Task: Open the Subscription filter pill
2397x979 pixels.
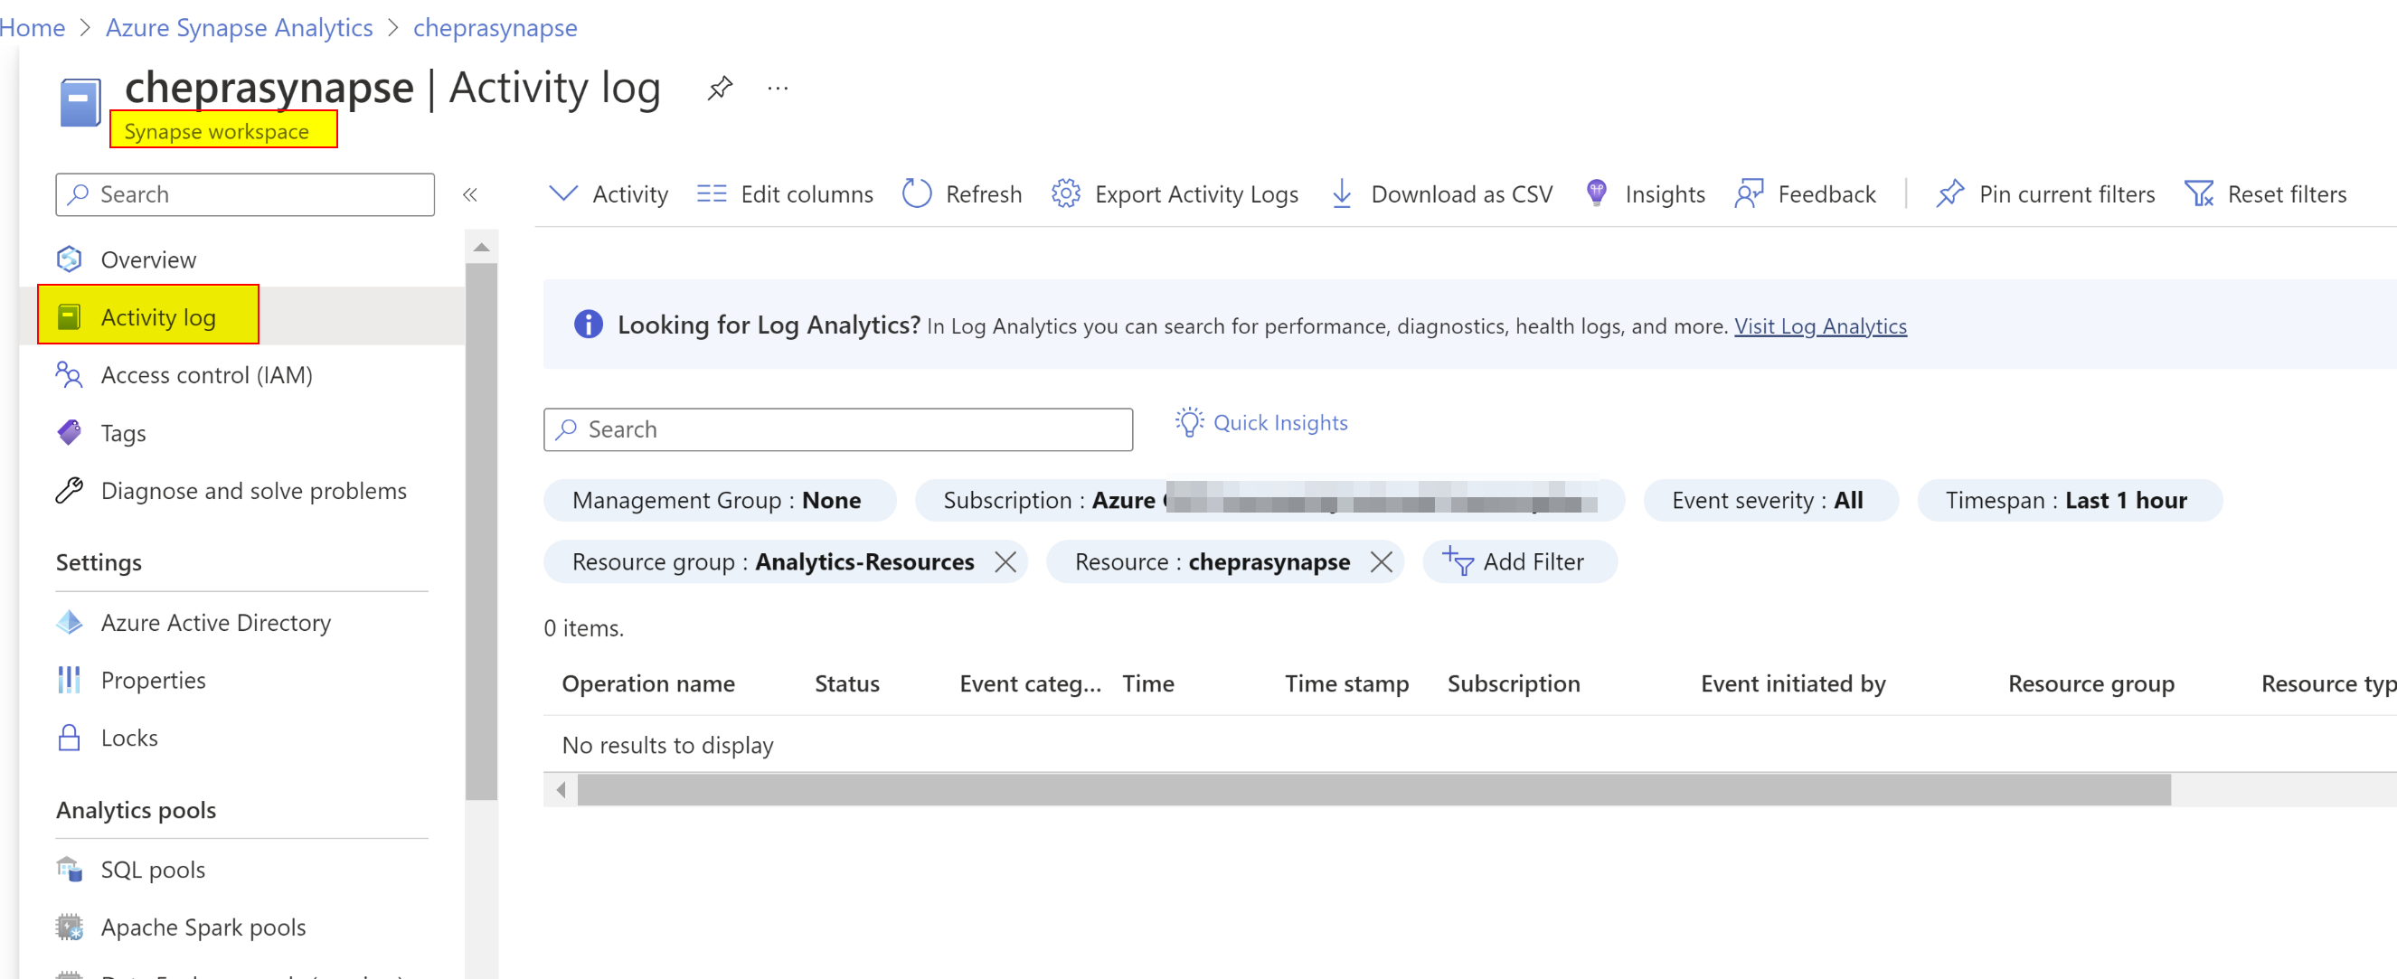Action: (x=1269, y=501)
